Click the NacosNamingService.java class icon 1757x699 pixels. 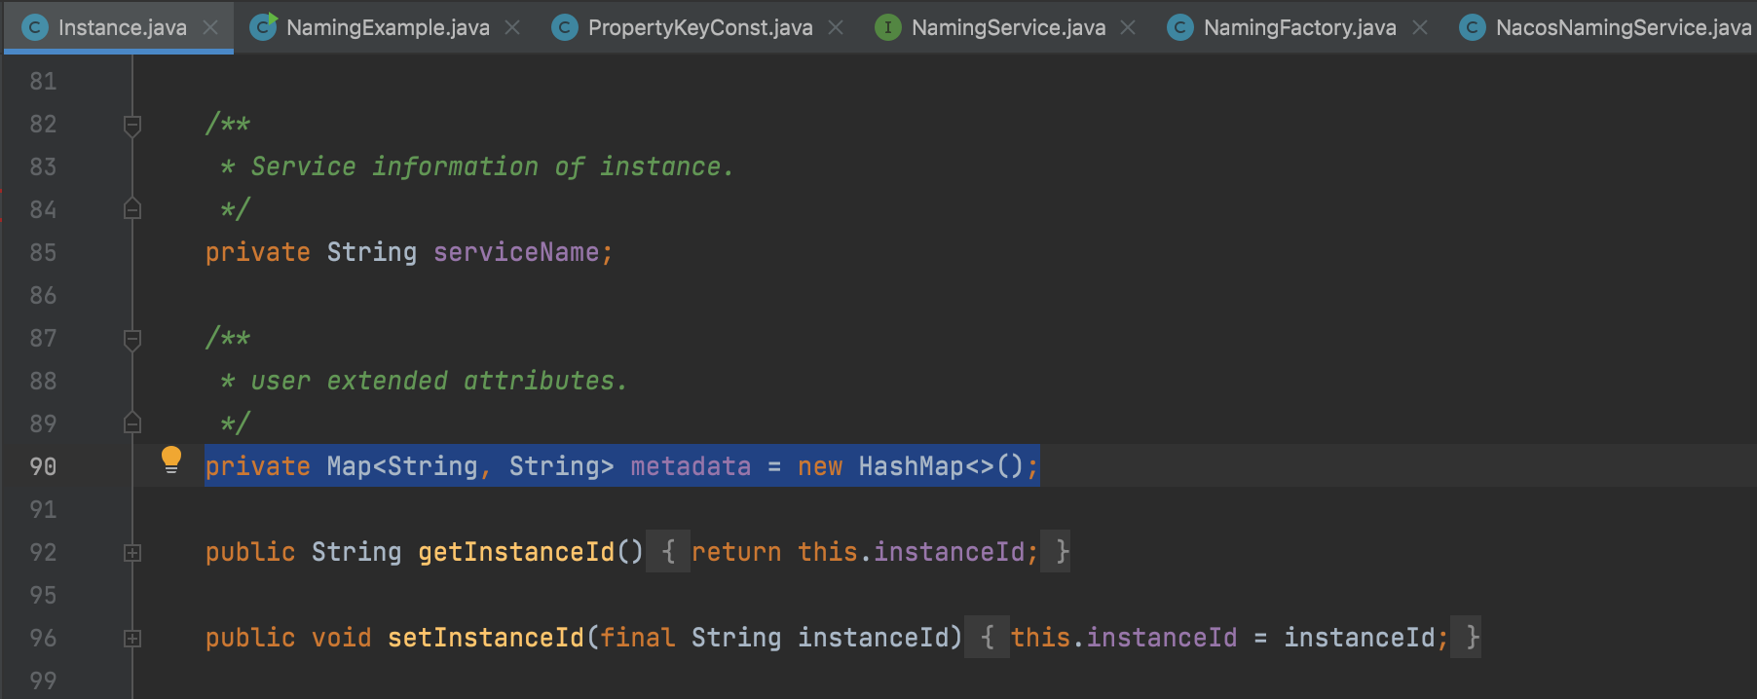click(1472, 27)
